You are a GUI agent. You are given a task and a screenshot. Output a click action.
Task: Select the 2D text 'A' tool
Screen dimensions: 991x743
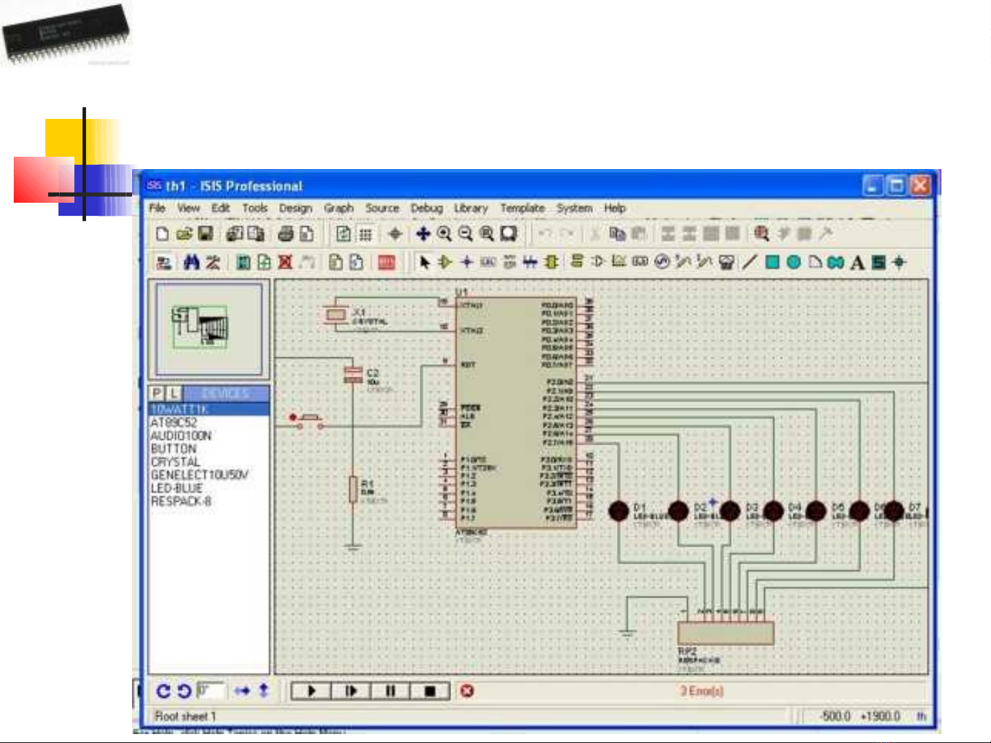click(857, 263)
